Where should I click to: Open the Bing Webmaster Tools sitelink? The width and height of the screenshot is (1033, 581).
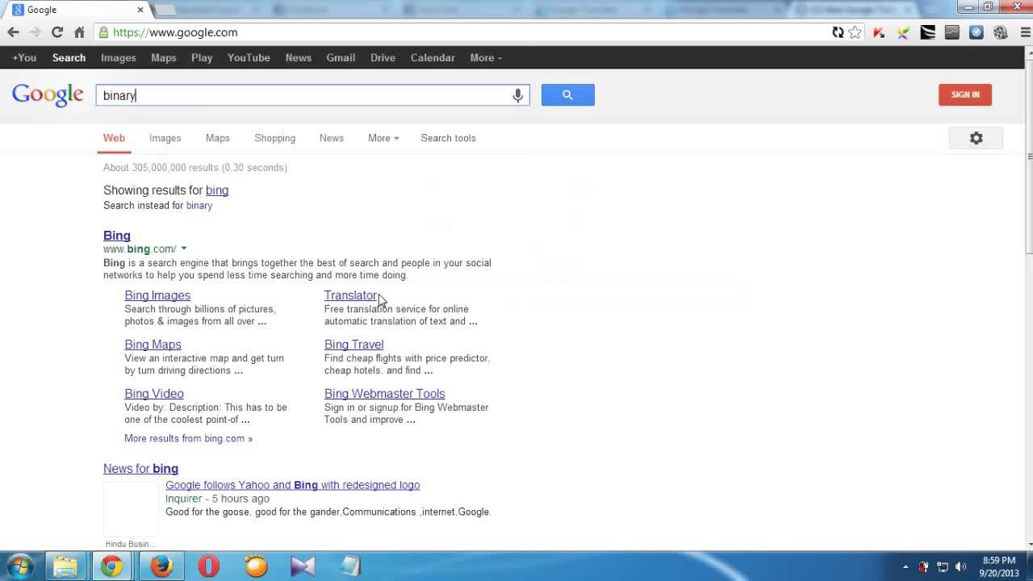[x=384, y=394]
